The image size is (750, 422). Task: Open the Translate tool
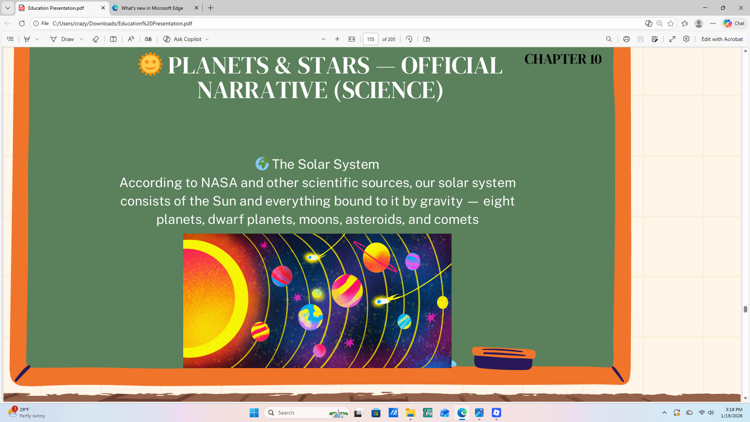(x=148, y=39)
